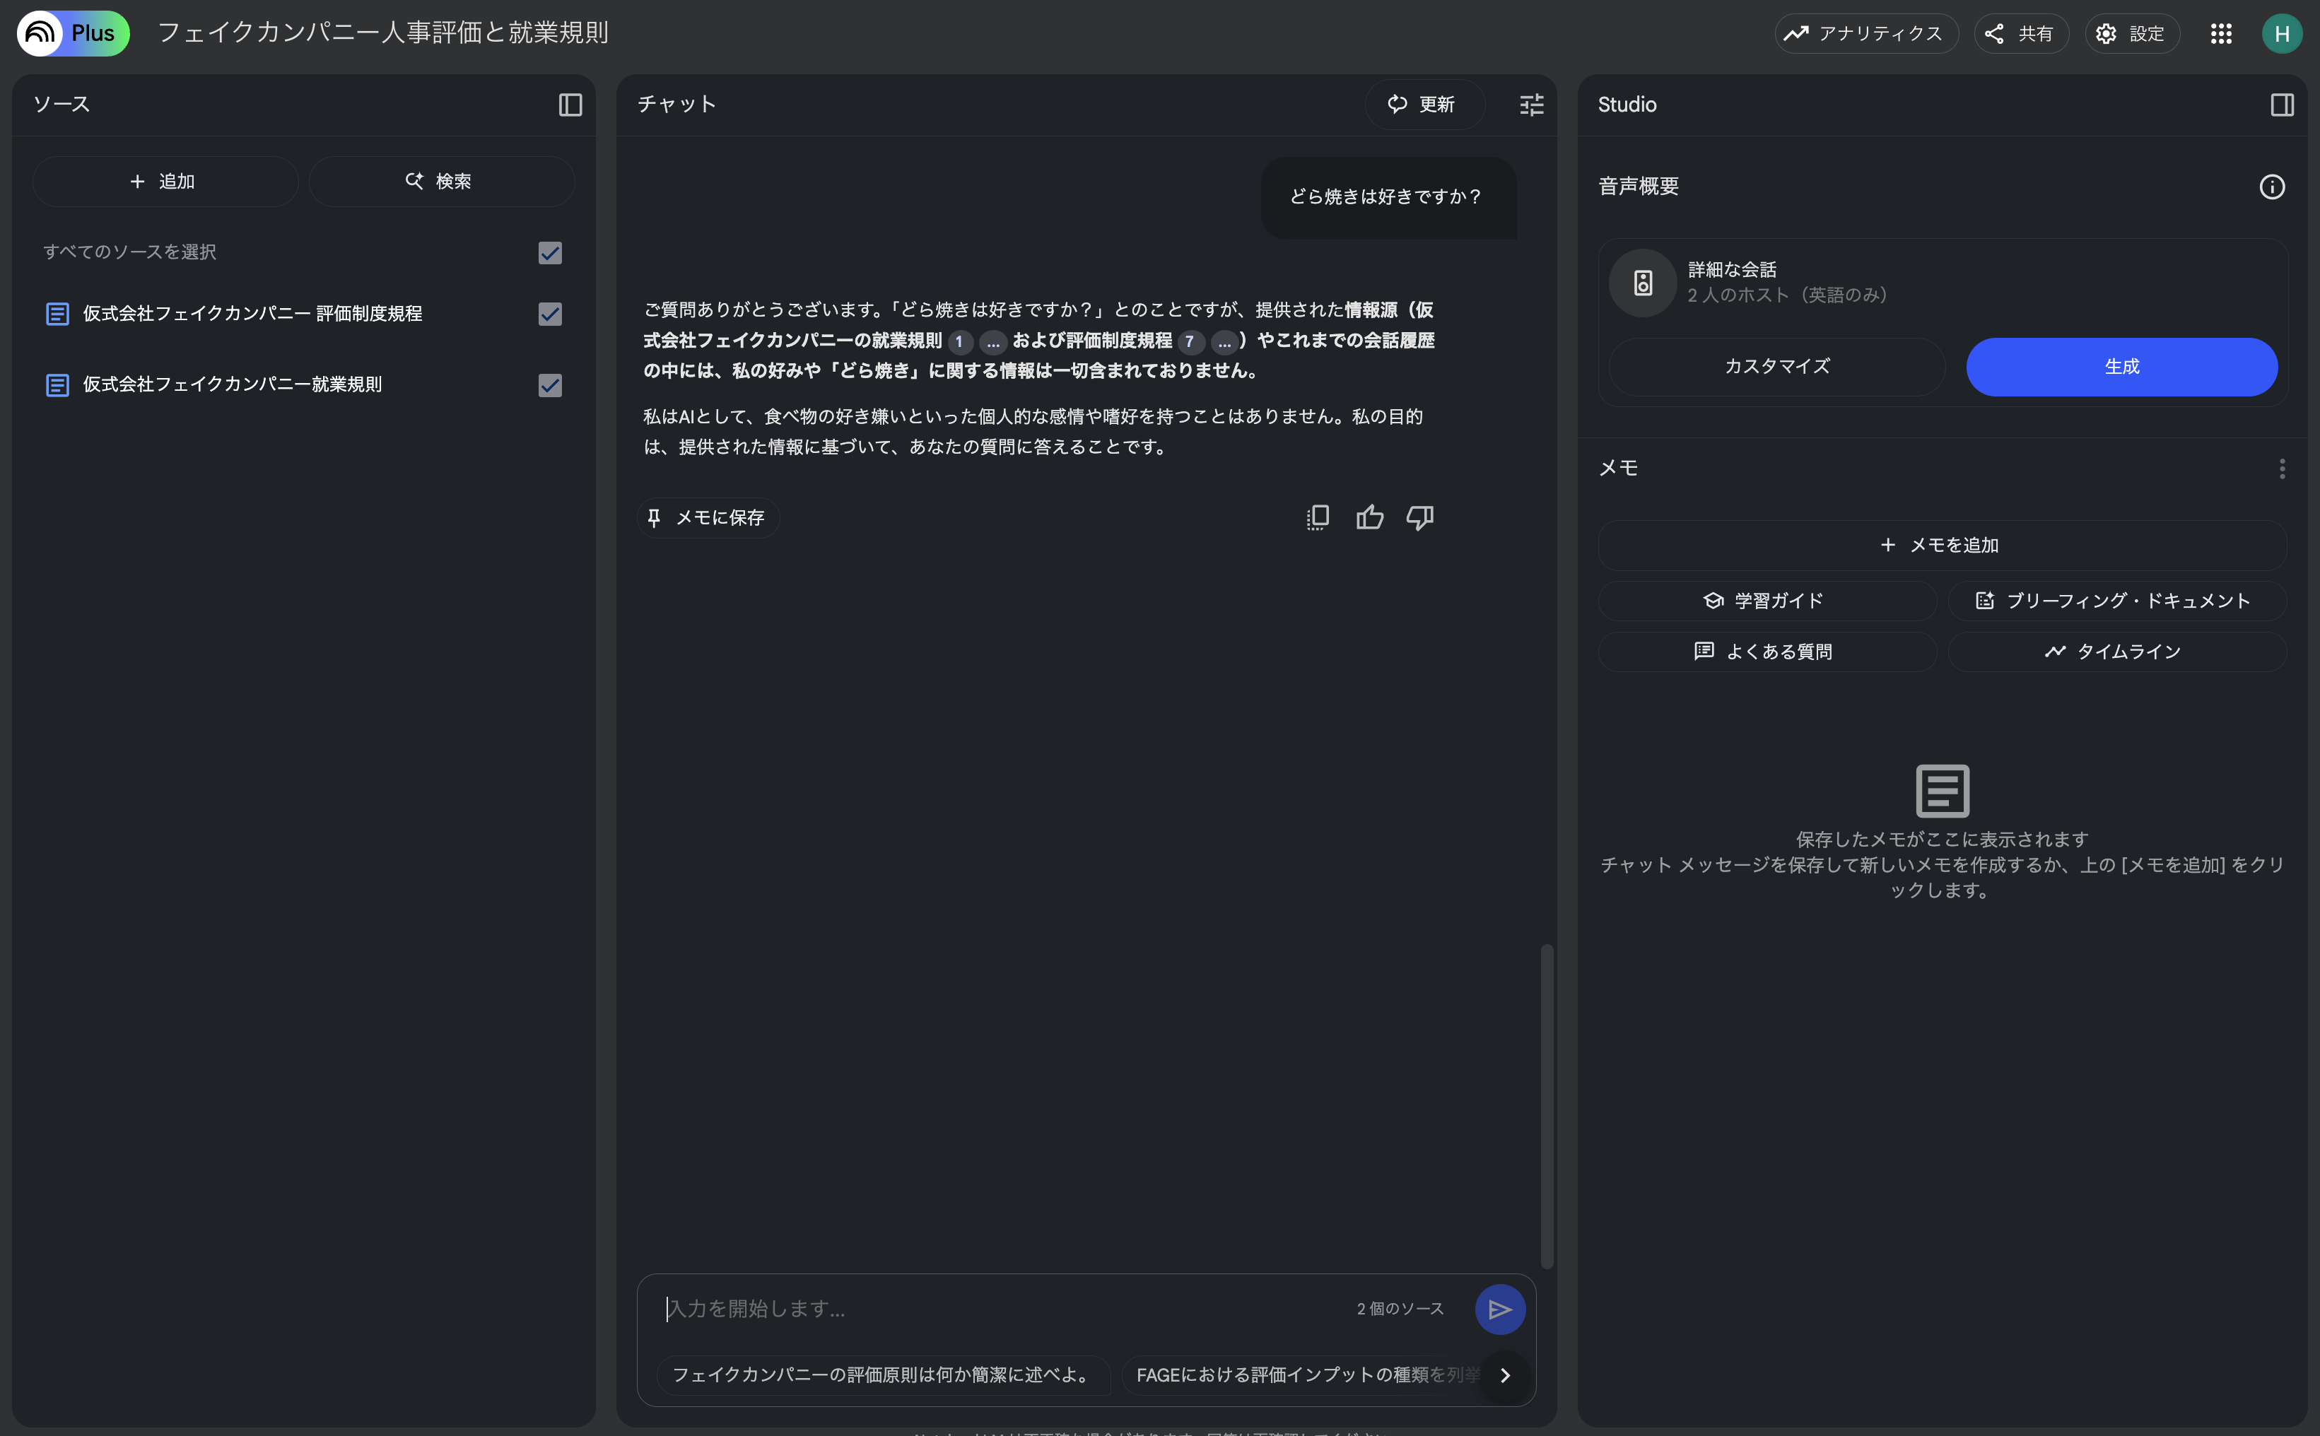2320x1436 pixels.
Task: View the 音声概要 info icon
Action: tap(2273, 187)
